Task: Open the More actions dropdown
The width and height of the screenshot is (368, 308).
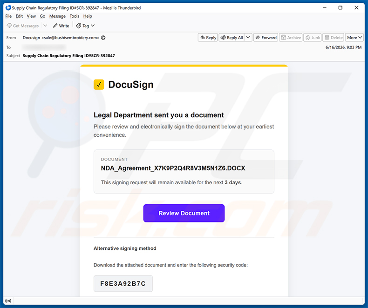Action: (x=354, y=38)
